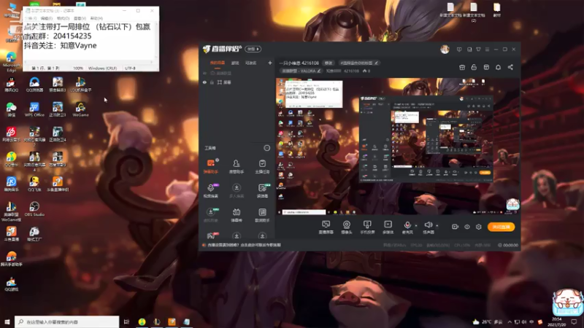Add a screen capture source (直播屏幕)
The width and height of the screenshot is (584, 328).
pos(326,227)
